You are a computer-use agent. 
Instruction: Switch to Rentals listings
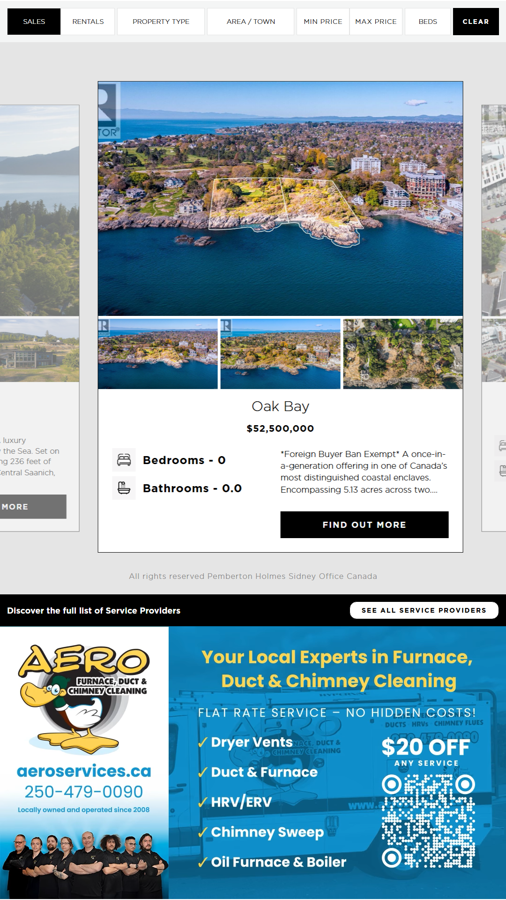(x=88, y=22)
